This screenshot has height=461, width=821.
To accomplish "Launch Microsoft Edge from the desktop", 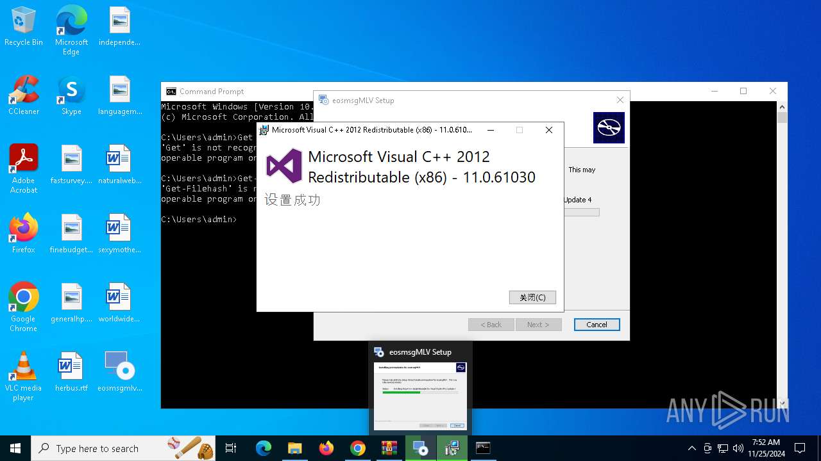I will (x=71, y=31).
